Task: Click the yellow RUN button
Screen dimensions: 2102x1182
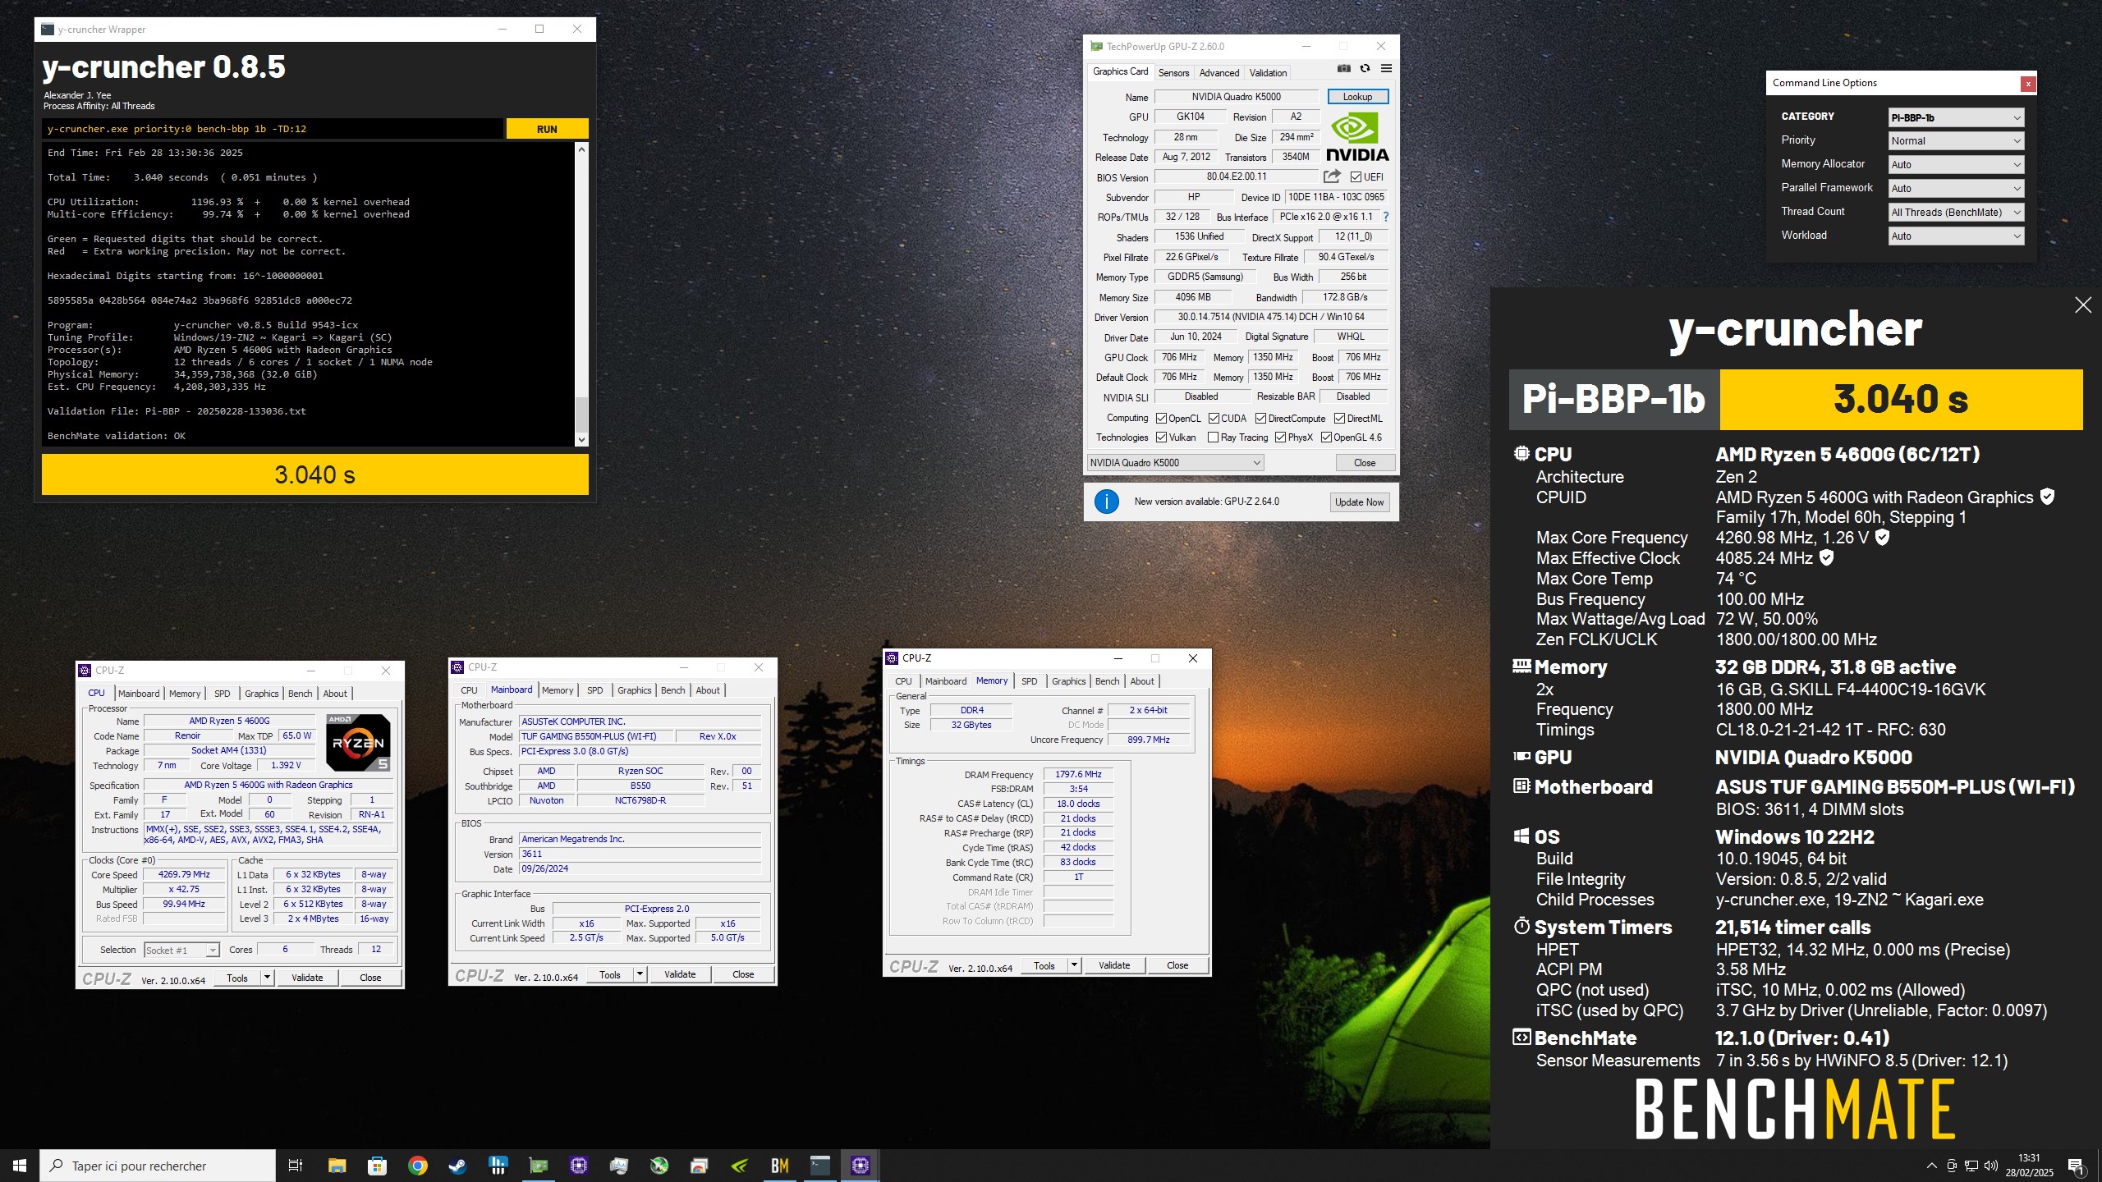Action: pos(547,129)
